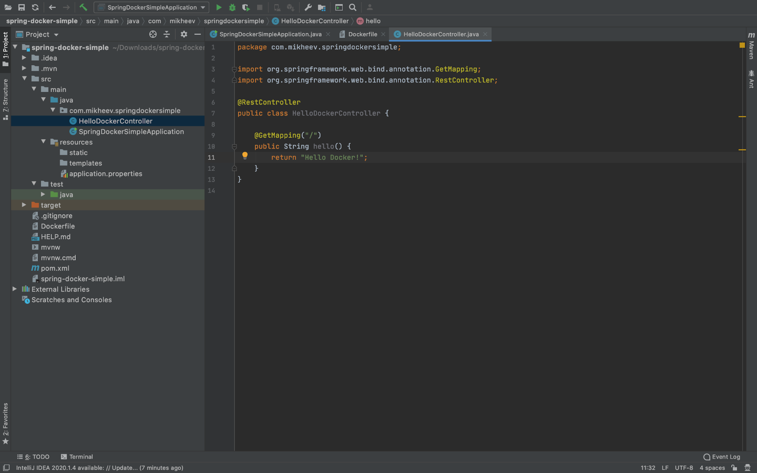Open Settings wrench icon in toolbar

(308, 7)
